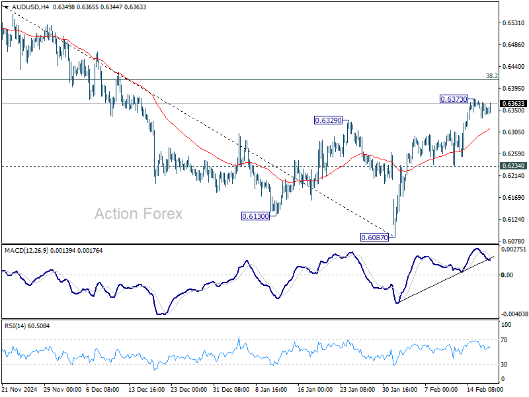The image size is (529, 397).
Task: Click the 13 Dec 16:00 date label
Action: point(147,390)
